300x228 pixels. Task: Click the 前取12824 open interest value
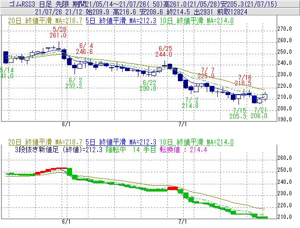(x=232, y=12)
